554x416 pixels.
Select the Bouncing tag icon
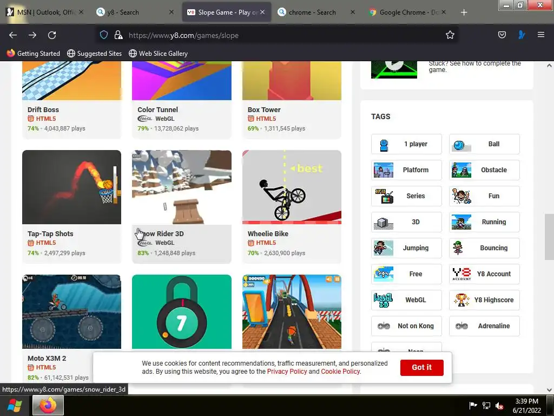pyautogui.click(x=458, y=248)
